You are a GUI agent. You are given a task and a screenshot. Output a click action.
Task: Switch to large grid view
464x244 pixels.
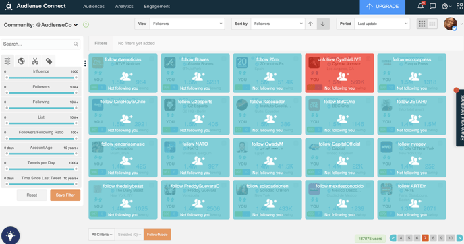coord(422,24)
